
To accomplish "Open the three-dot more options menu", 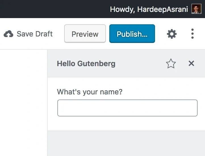I will click(193, 34).
